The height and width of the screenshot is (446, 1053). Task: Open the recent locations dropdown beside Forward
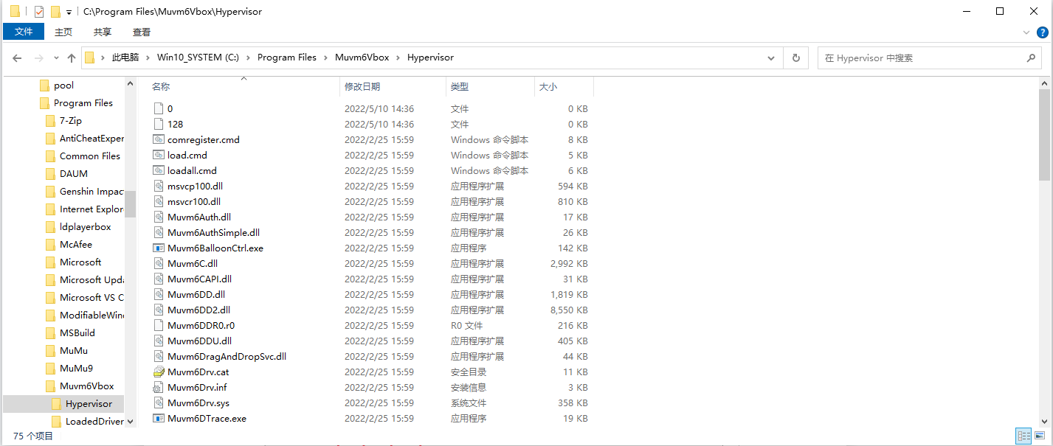pyautogui.click(x=56, y=58)
